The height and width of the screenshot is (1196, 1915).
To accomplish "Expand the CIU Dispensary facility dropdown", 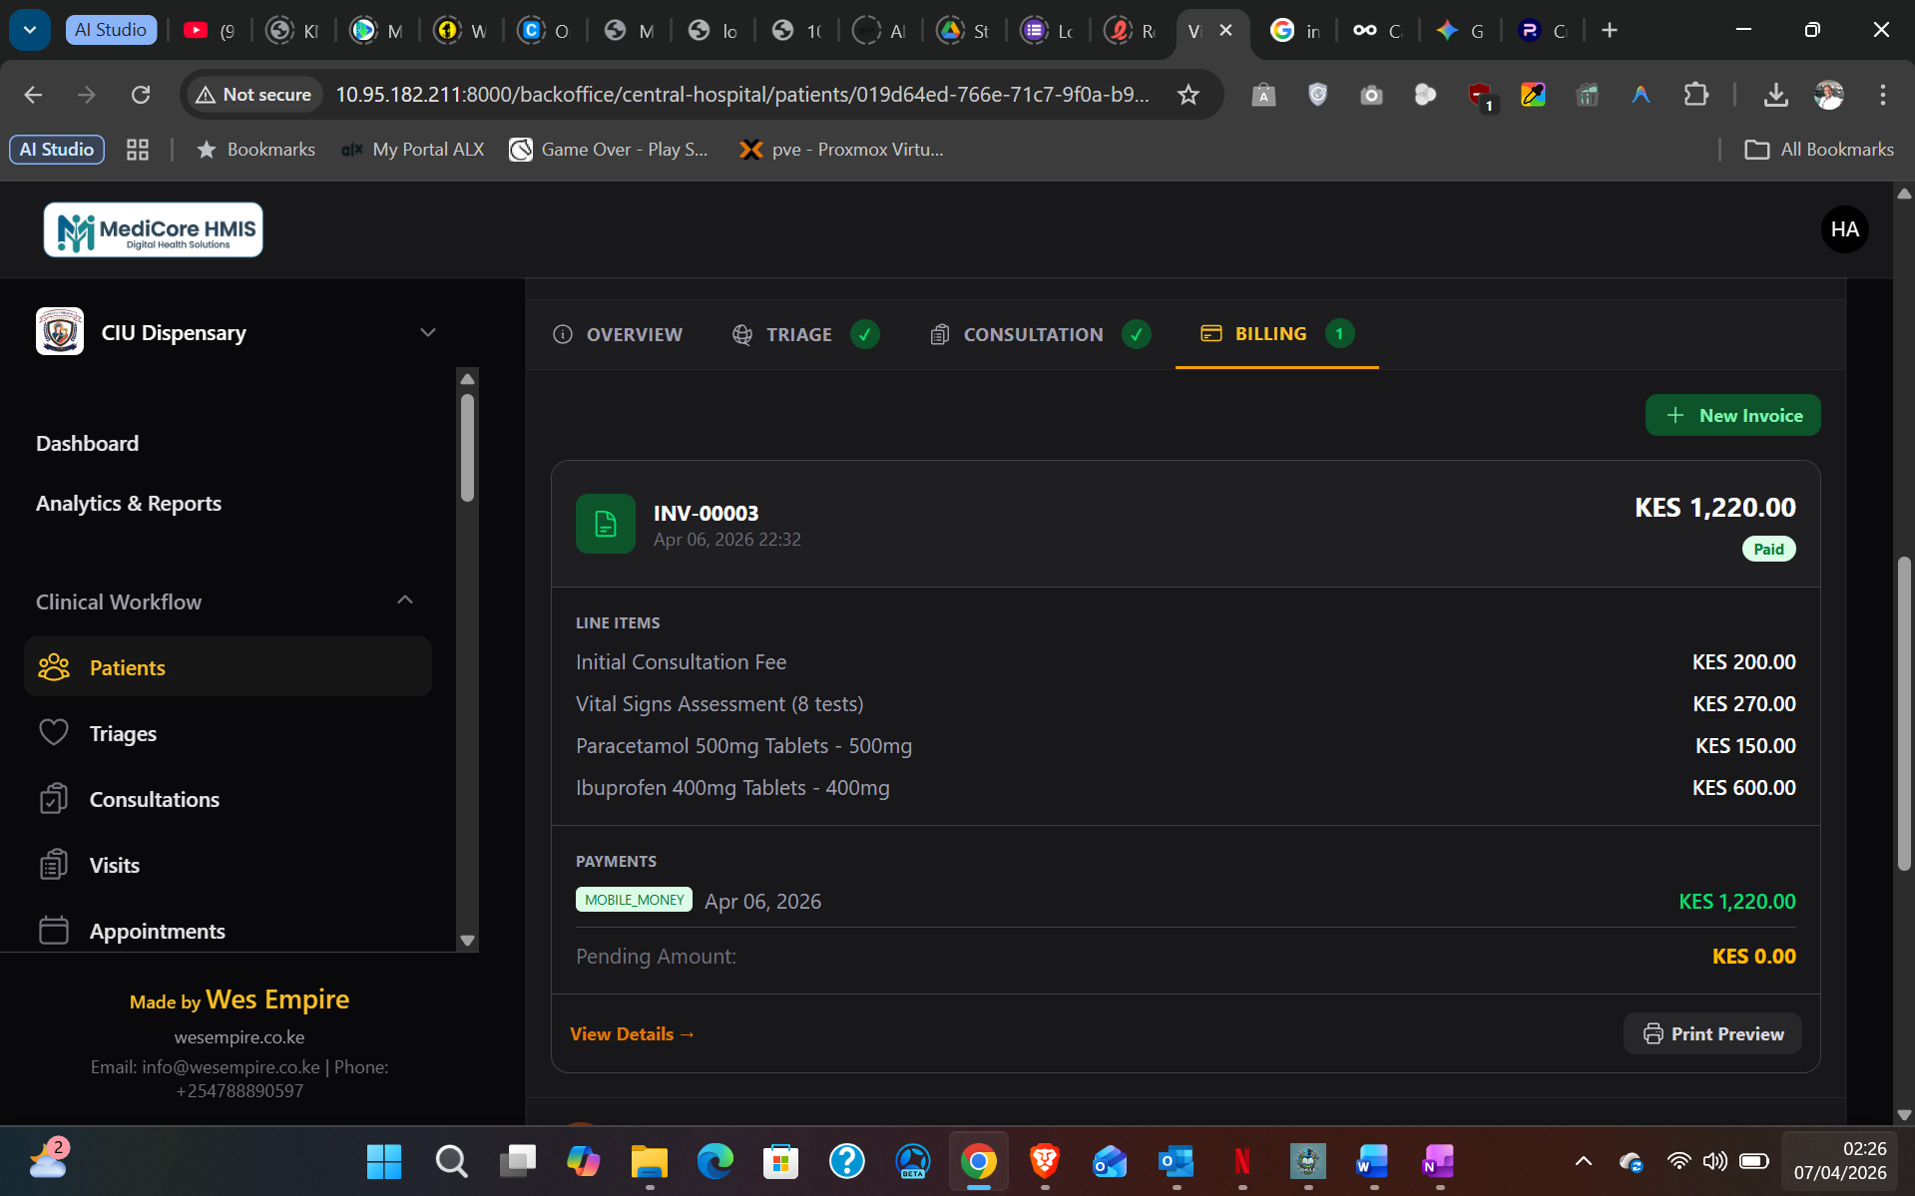I will [x=427, y=332].
